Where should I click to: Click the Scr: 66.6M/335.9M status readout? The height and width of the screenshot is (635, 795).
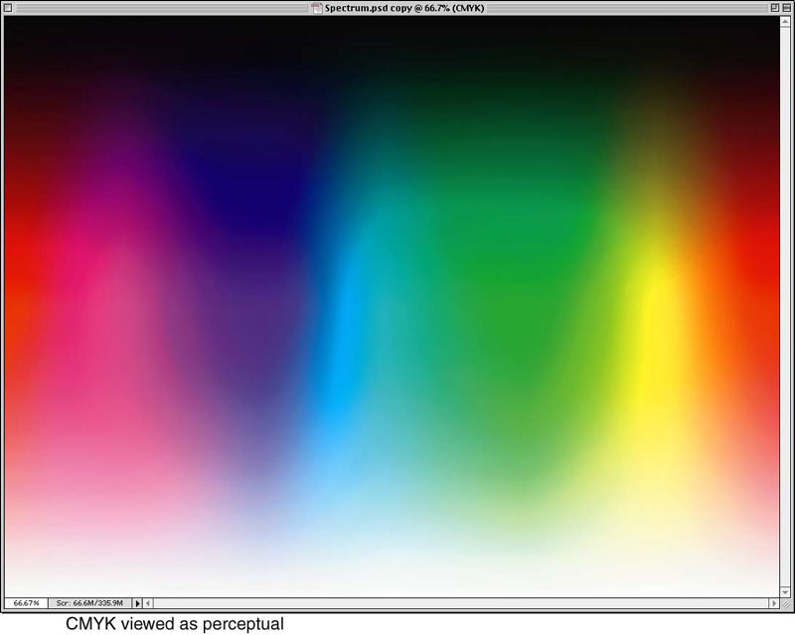[89, 602]
